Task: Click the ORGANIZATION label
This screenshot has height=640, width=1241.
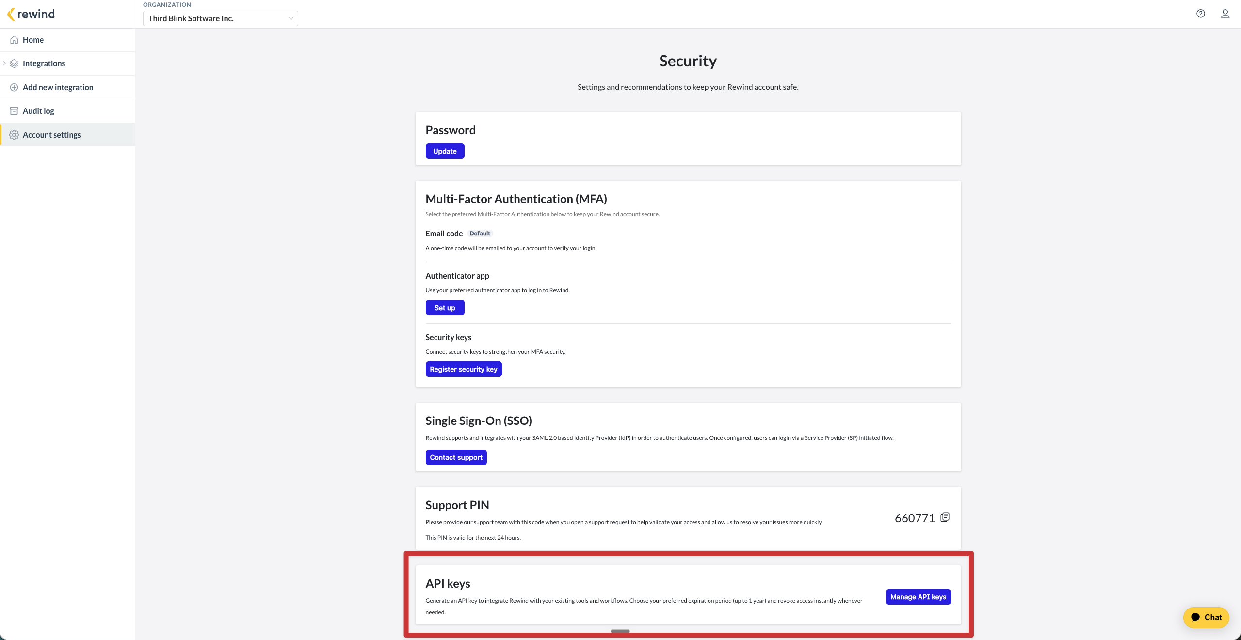Action: pos(167,5)
